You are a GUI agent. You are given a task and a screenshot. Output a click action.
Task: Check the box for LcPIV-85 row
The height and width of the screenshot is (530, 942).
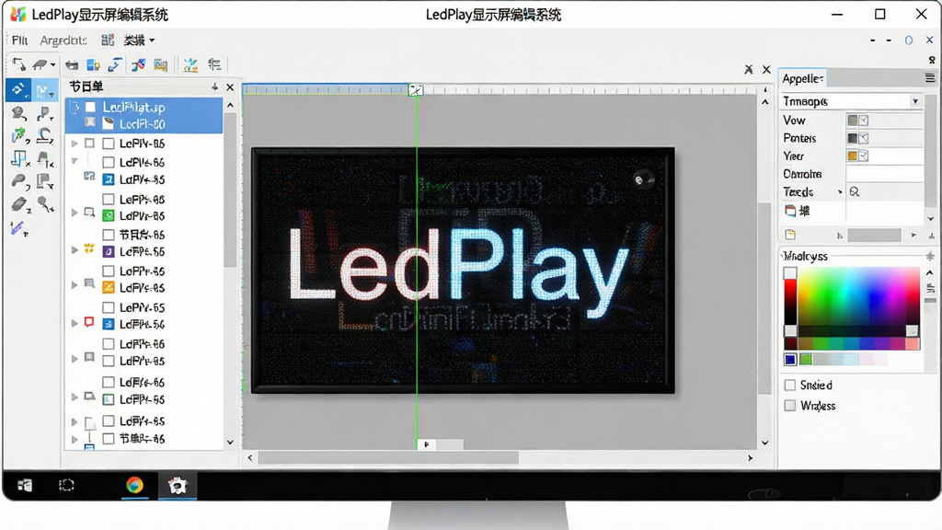[109, 144]
